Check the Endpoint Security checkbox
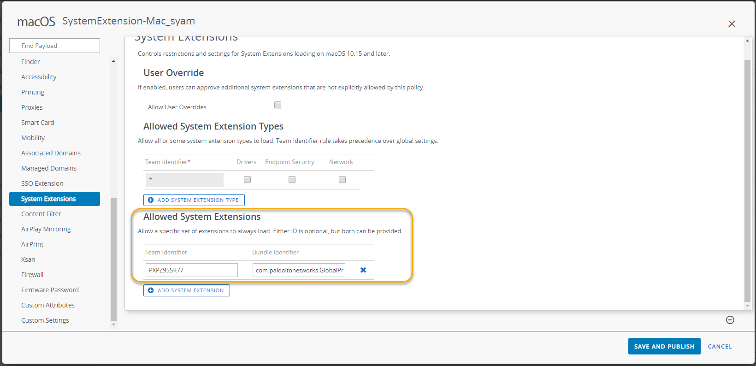Viewport: 756px width, 366px height. [292, 179]
